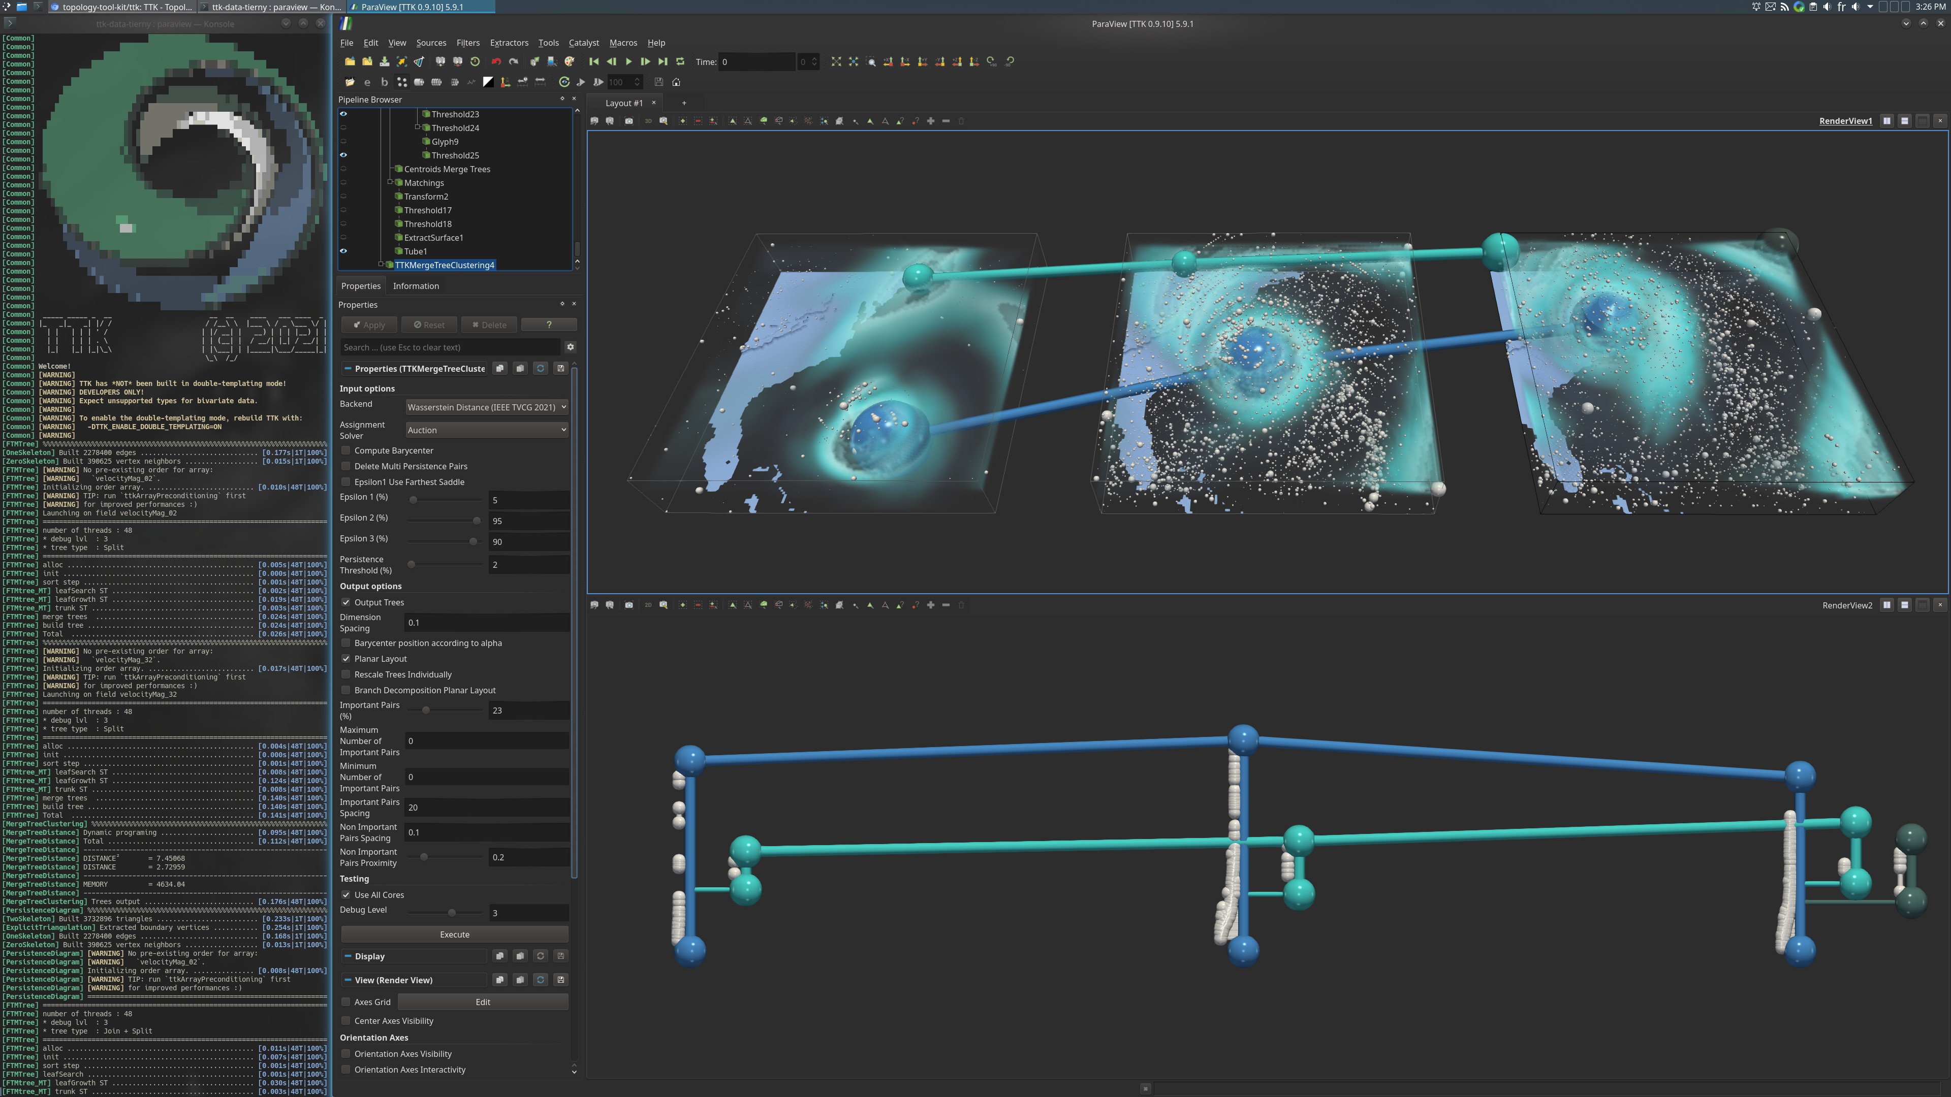Click the Undo arrow icon
The image size is (1951, 1097).
coord(495,62)
